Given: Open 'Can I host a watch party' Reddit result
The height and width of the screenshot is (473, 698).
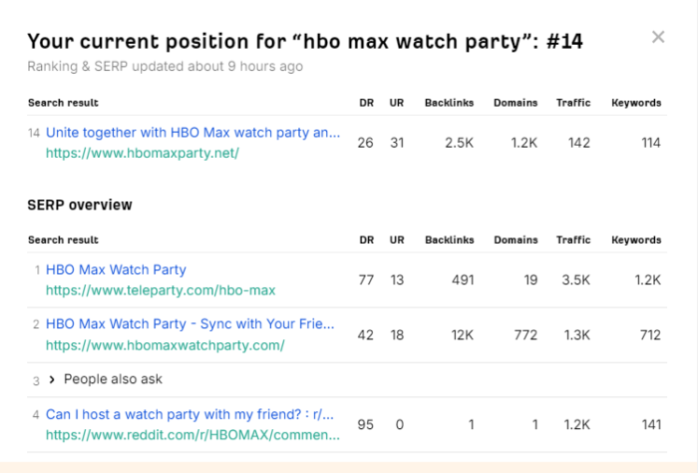Looking at the screenshot, I should (x=190, y=414).
